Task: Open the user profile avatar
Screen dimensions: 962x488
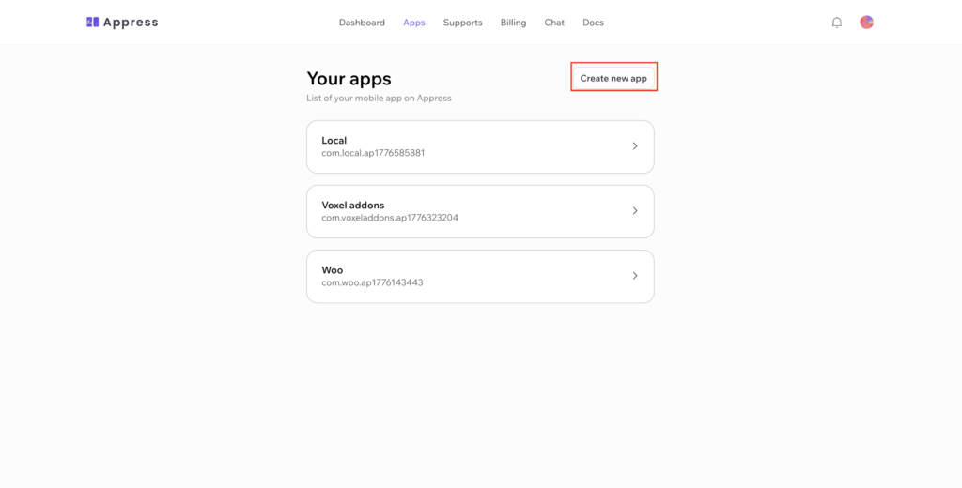Action: point(867,23)
